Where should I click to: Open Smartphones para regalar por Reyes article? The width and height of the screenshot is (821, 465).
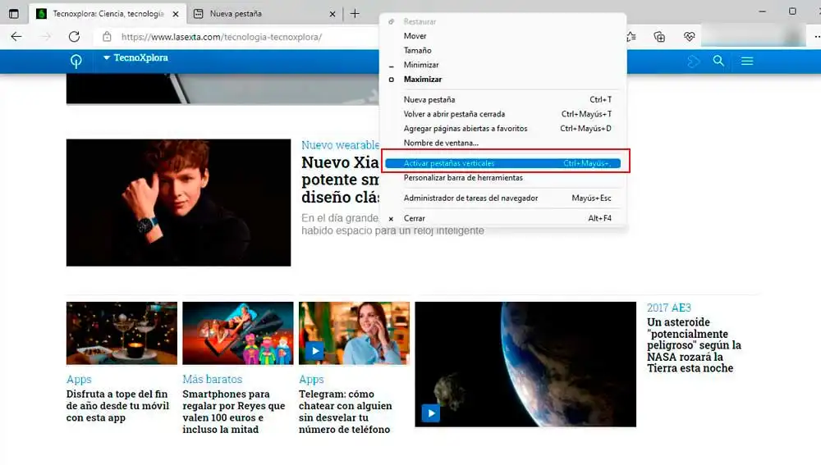tap(234, 412)
